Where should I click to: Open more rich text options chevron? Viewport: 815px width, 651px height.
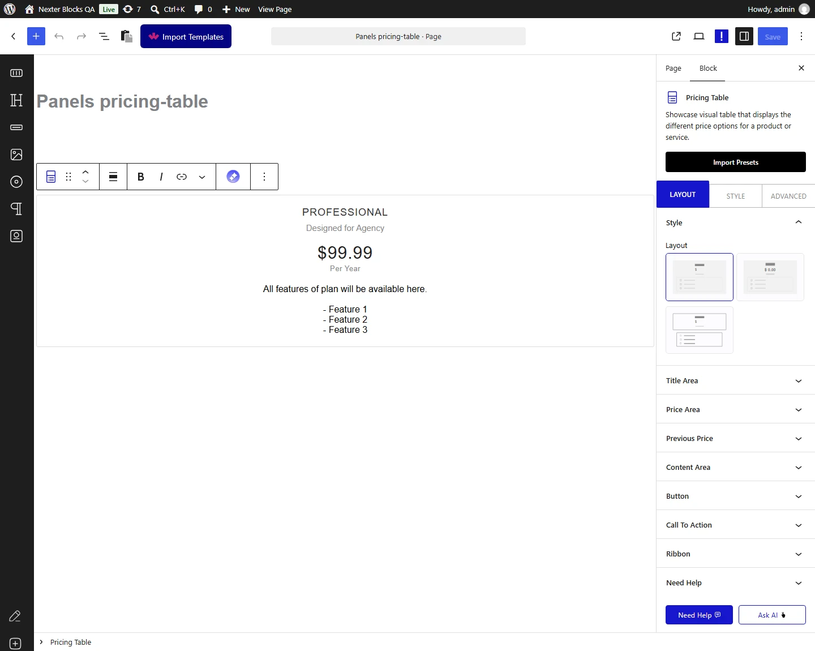click(x=202, y=177)
